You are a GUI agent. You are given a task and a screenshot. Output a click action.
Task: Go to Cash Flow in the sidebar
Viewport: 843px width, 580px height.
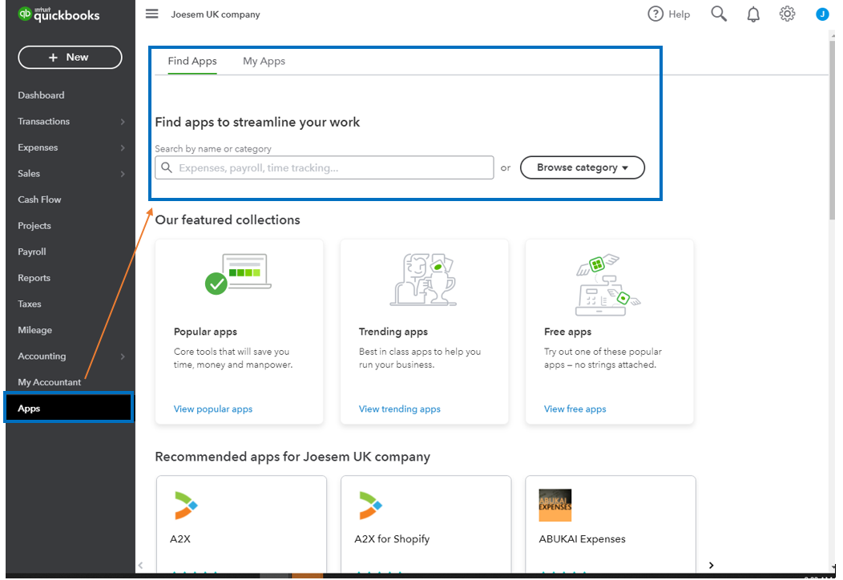(39, 199)
